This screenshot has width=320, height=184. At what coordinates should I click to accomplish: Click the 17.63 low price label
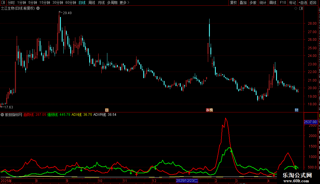pos(8,107)
